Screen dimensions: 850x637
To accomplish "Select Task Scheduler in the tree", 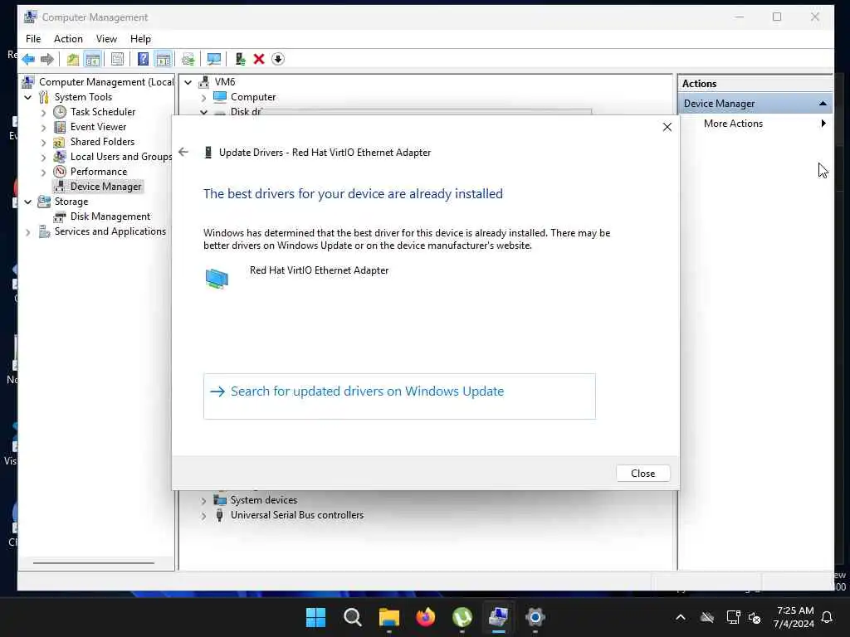I will point(102,112).
